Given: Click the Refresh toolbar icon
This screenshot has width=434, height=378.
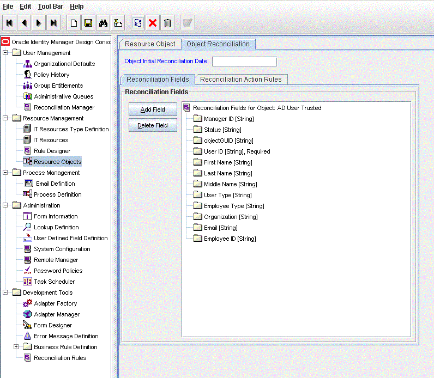Looking at the screenshot, I should tap(138, 23).
